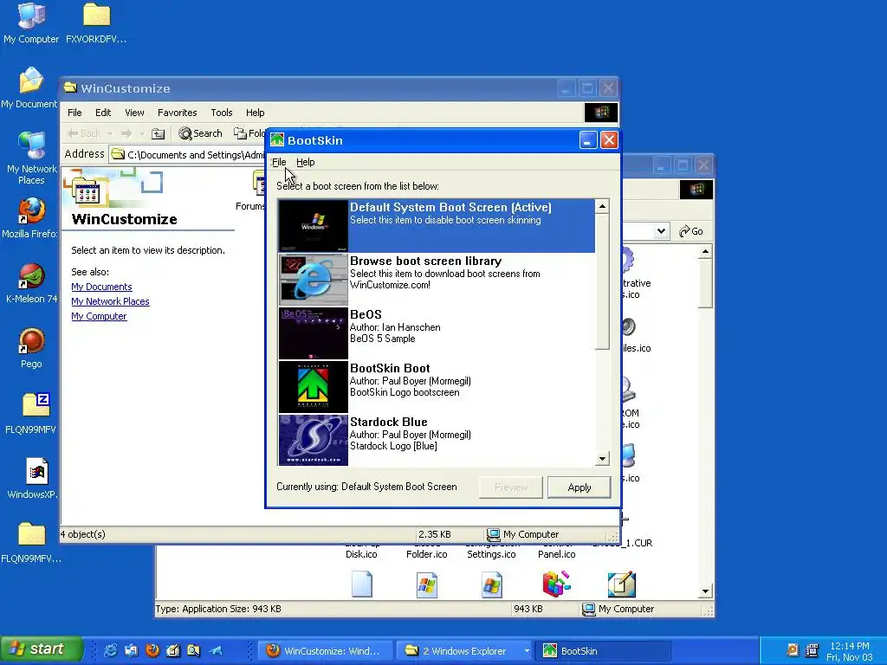887x665 pixels.
Task: Click the taskbar clock showing 12:14 PM
Action: click(849, 646)
